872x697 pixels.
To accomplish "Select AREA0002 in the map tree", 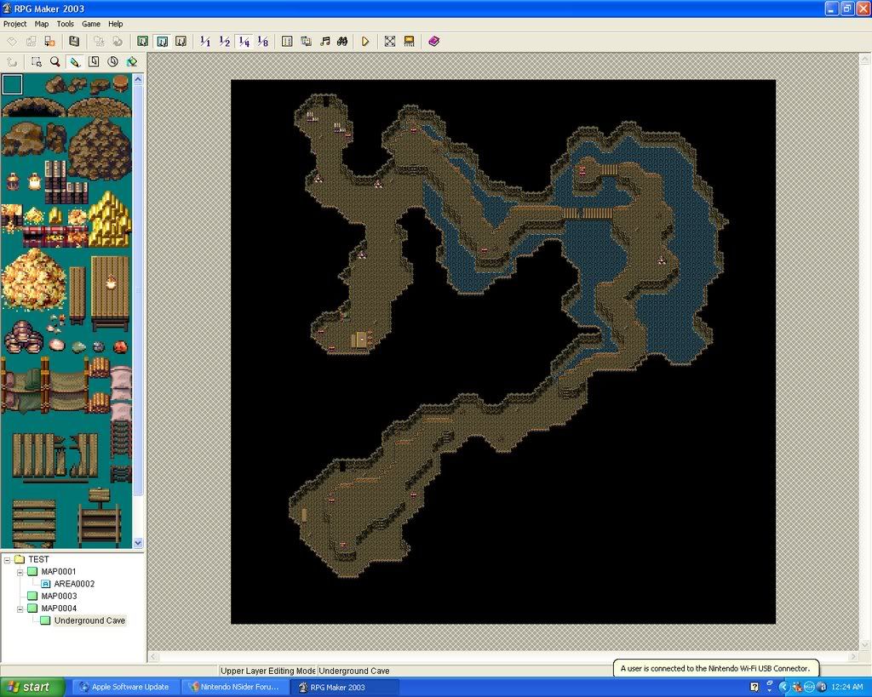I will 74,584.
